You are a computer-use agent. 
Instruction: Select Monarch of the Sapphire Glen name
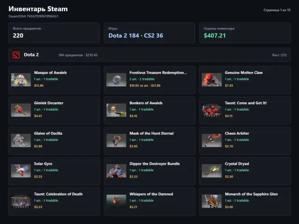click(251, 194)
